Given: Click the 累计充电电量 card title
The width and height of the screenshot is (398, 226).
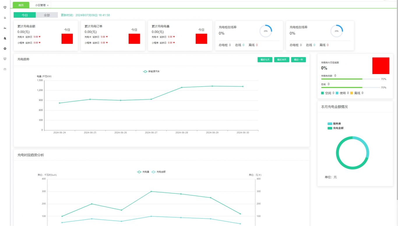Looking at the screenshot, I should (x=161, y=26).
